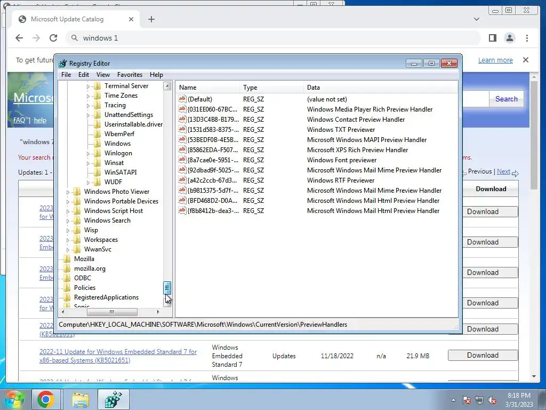Click the icon beside {BFD468D2-D0A... value
The image size is (546, 410).
tap(182, 200)
